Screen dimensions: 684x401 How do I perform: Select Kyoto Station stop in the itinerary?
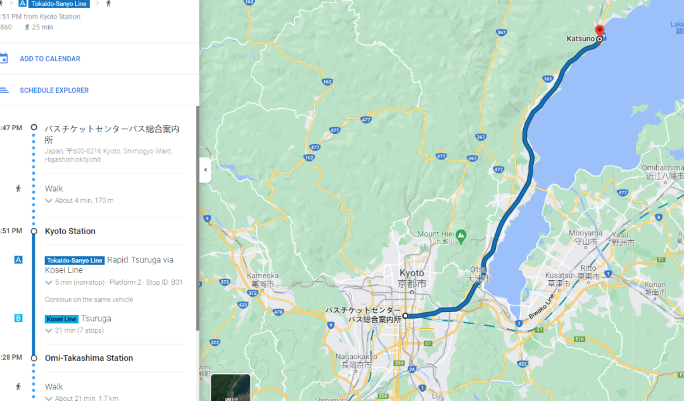tap(70, 231)
